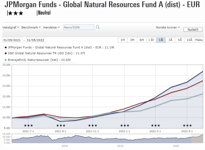
Task: Select the Maks time range
Action: point(199,40)
